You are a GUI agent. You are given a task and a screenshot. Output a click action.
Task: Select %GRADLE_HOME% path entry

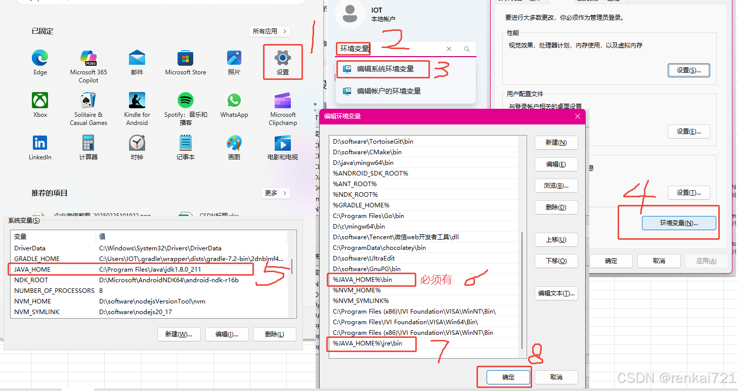point(424,205)
